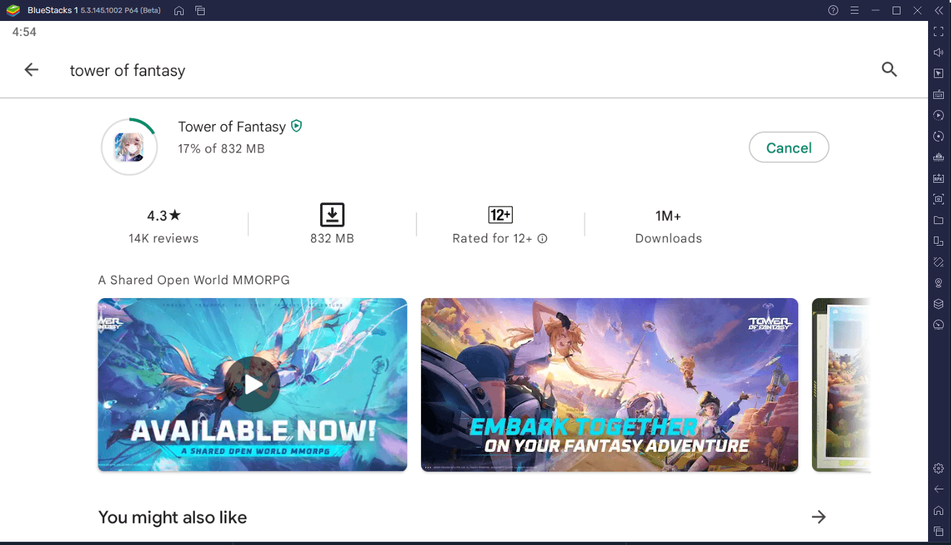Click the 12+ content rating badge
The width and height of the screenshot is (951, 545).
pyautogui.click(x=500, y=215)
